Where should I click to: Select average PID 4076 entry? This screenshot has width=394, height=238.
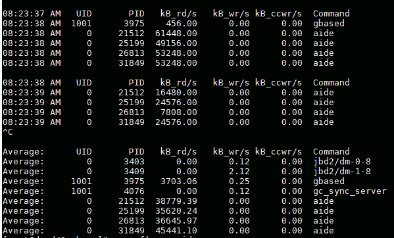(134, 191)
